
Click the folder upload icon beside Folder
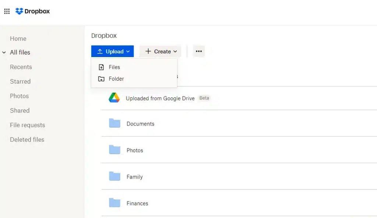(101, 79)
